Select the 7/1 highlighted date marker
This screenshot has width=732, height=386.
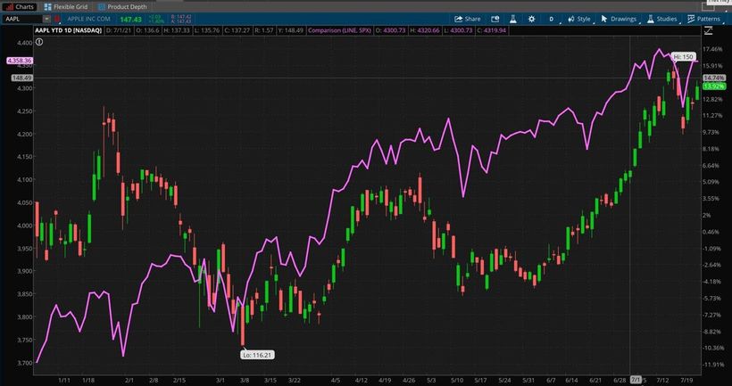[x=636, y=380]
